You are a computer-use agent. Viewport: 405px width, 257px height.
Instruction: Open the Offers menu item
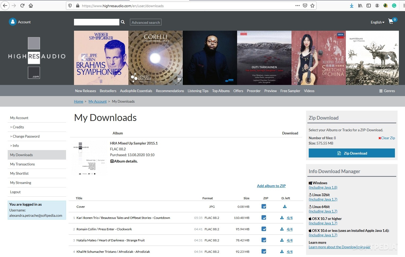coord(238,91)
